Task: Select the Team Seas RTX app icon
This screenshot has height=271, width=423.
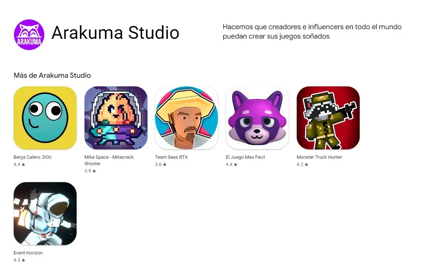Action: pos(186,118)
